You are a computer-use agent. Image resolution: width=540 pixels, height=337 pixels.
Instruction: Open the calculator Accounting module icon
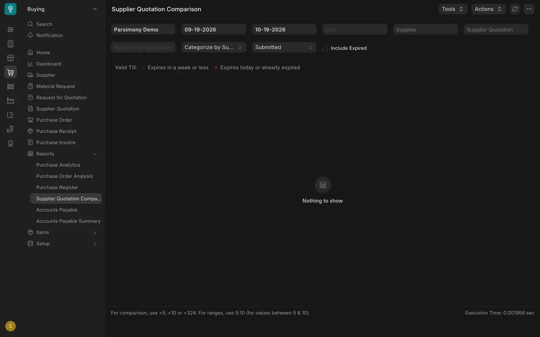pyautogui.click(x=11, y=44)
